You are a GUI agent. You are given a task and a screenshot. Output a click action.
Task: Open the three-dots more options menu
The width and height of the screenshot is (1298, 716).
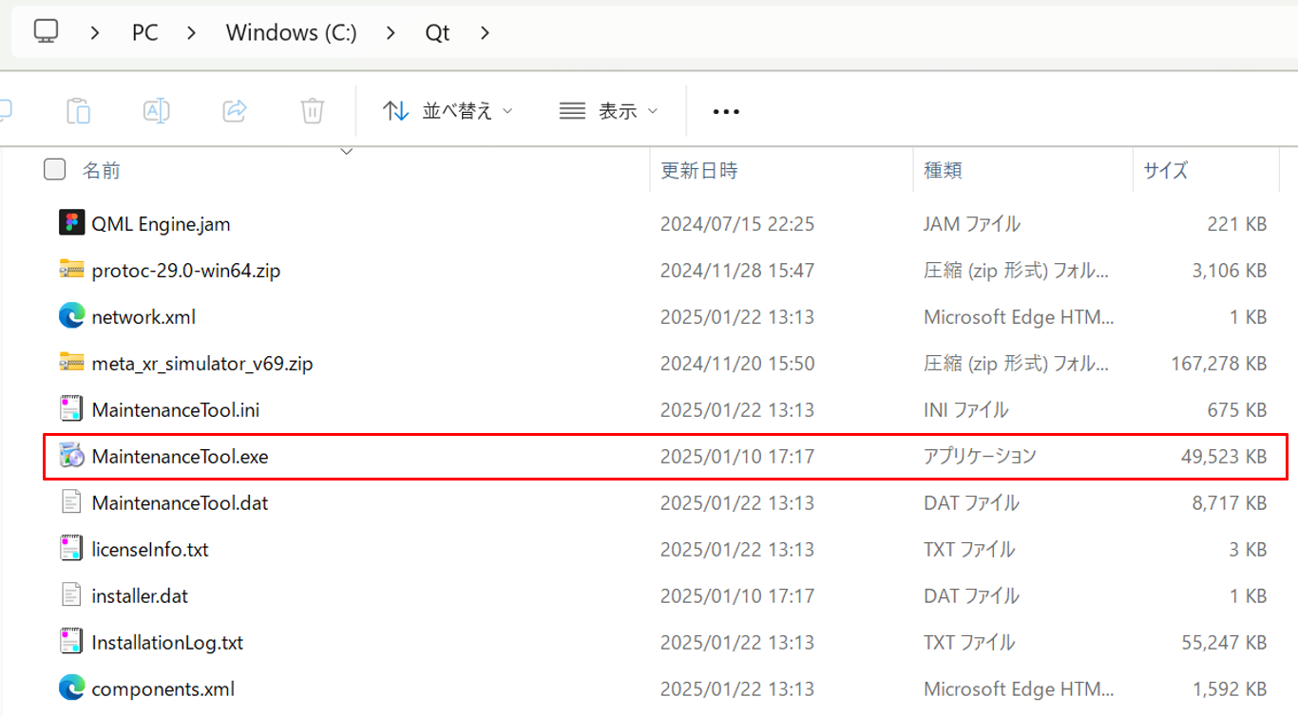click(726, 111)
